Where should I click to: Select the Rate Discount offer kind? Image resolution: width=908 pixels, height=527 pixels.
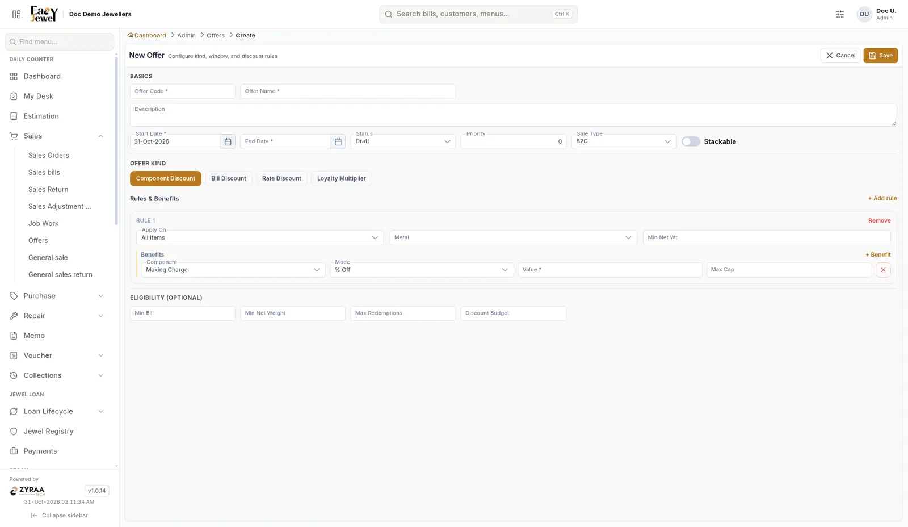(281, 178)
